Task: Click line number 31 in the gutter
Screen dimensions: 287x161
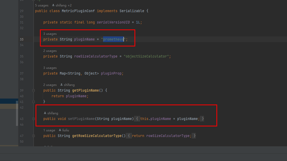Action: [22, 22]
